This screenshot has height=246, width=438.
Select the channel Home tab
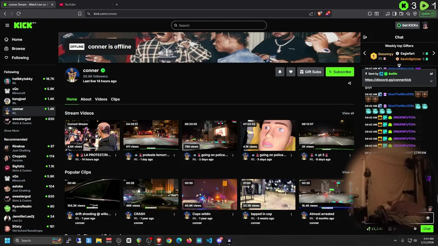click(72, 99)
